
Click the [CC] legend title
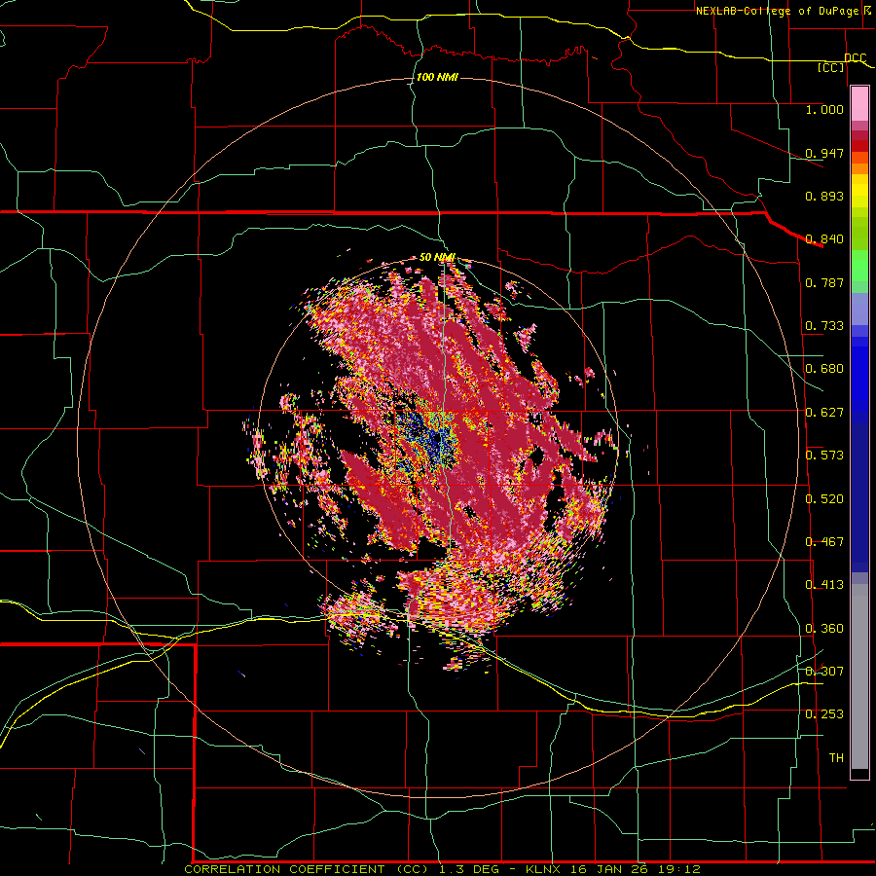coord(830,67)
